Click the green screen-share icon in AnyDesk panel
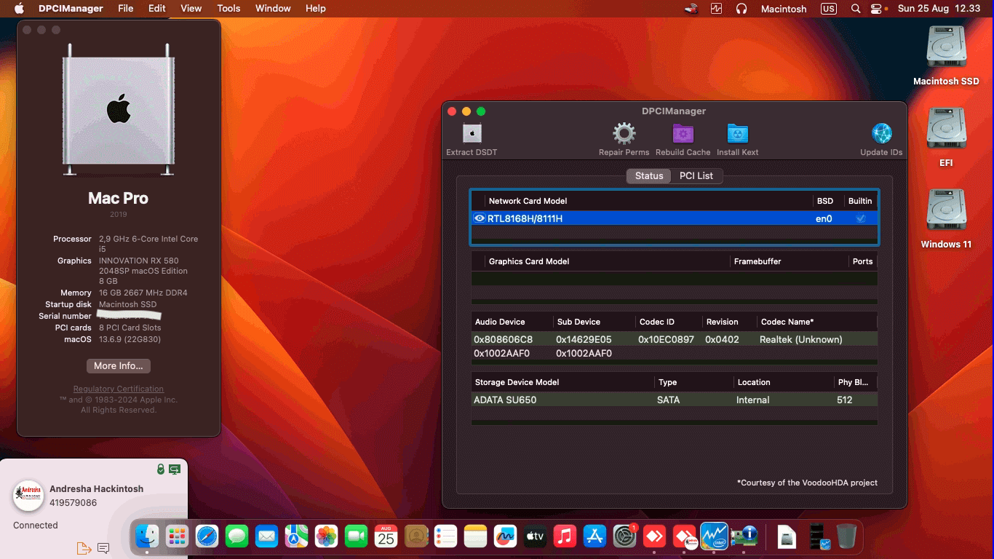Image resolution: width=994 pixels, height=559 pixels. tap(175, 469)
